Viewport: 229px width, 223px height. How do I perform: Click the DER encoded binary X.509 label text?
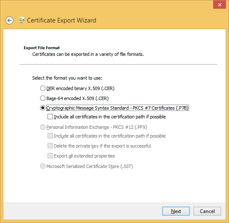pos(81,88)
